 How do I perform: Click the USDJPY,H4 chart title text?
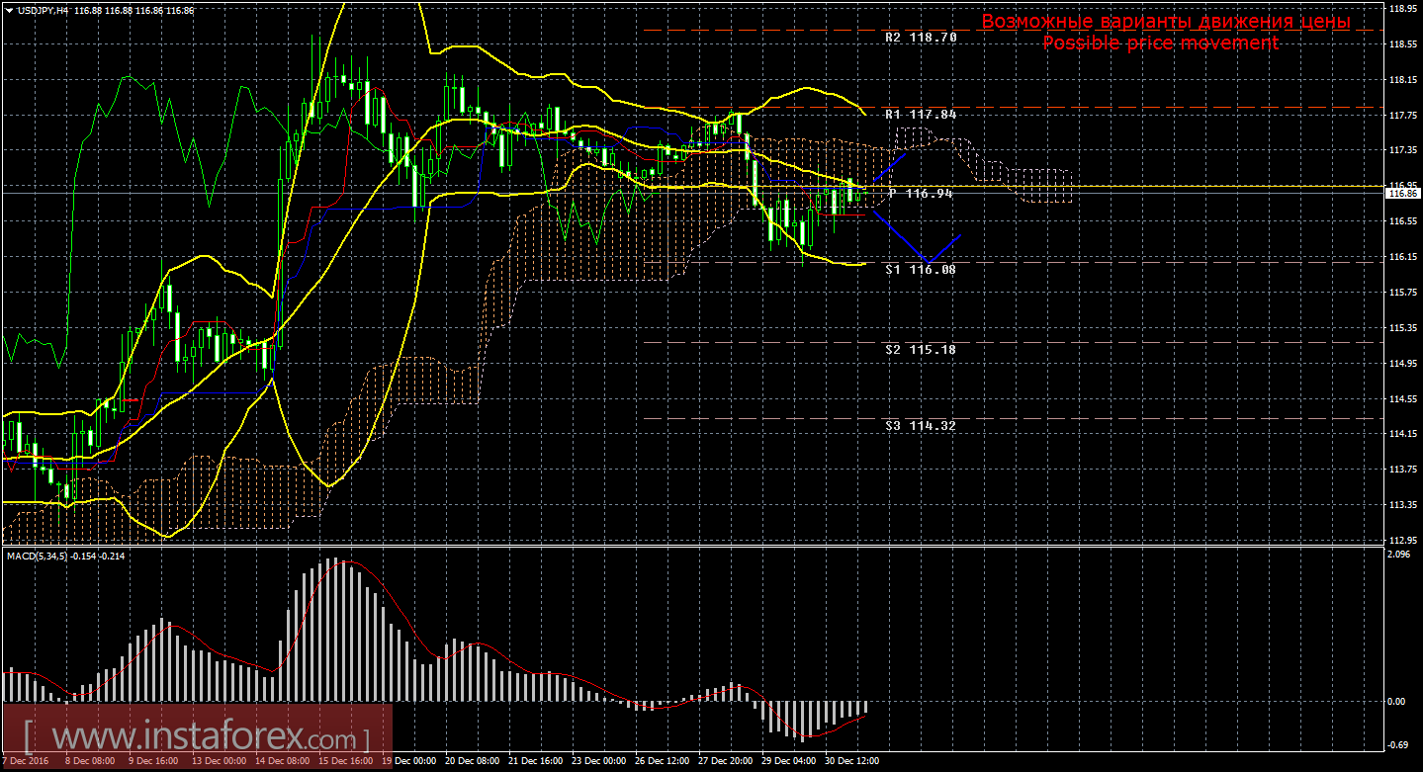(x=45, y=10)
